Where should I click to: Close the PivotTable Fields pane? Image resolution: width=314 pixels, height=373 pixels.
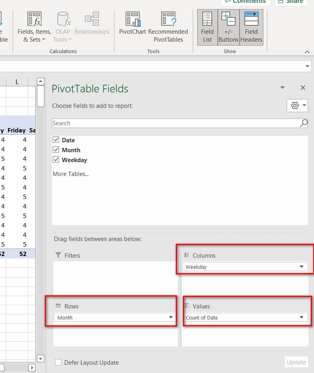303,88
